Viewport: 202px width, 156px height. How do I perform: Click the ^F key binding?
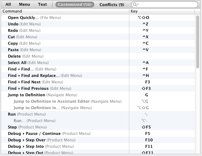(x=145, y=69)
